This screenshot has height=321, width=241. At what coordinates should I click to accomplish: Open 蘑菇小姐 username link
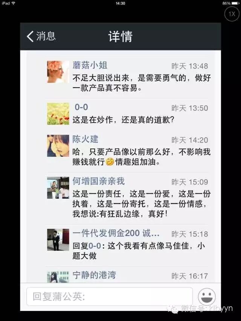tap(90, 65)
